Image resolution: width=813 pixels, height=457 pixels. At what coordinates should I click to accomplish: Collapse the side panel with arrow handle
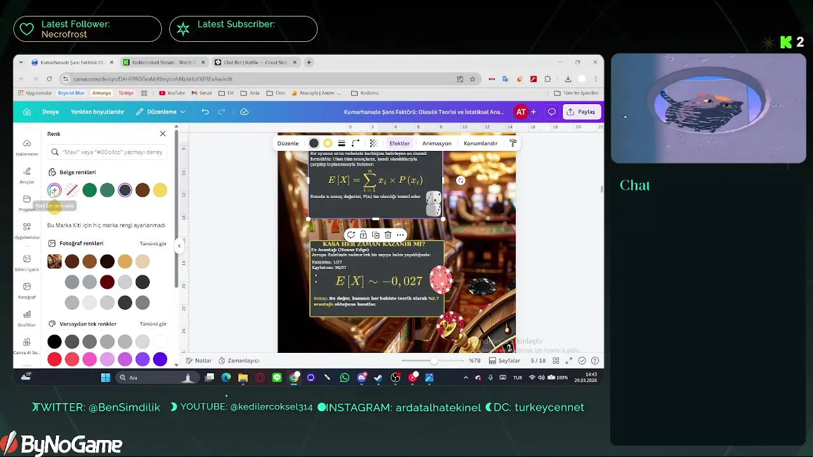(x=179, y=246)
